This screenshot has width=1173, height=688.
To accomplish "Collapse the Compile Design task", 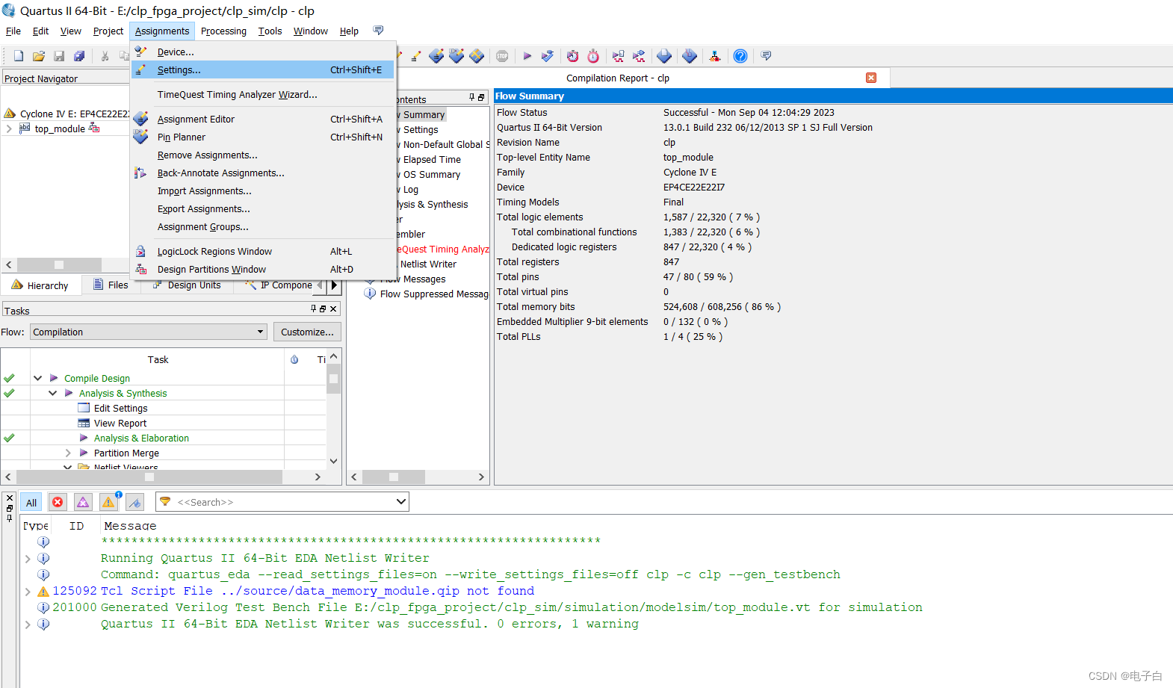I will click(x=37, y=378).
